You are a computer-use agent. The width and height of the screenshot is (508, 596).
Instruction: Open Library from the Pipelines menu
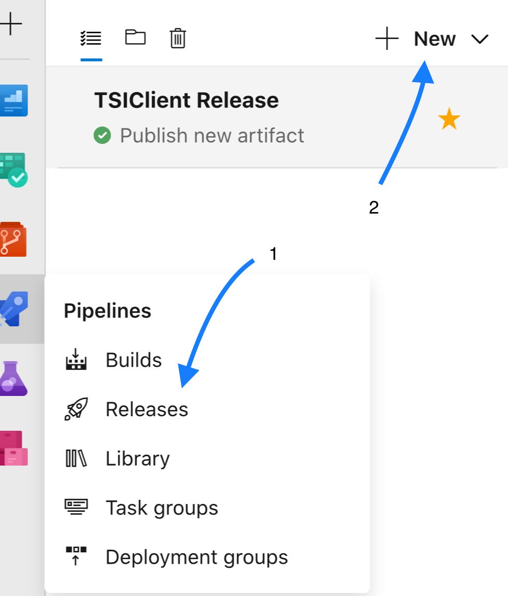[137, 458]
